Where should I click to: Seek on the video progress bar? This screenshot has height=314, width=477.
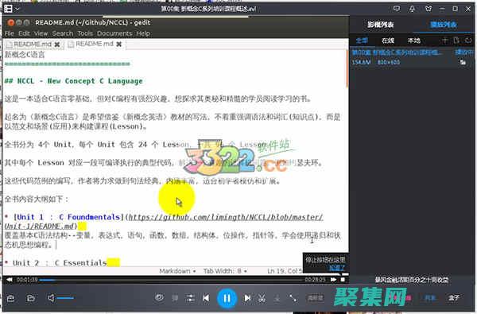click(x=171, y=280)
